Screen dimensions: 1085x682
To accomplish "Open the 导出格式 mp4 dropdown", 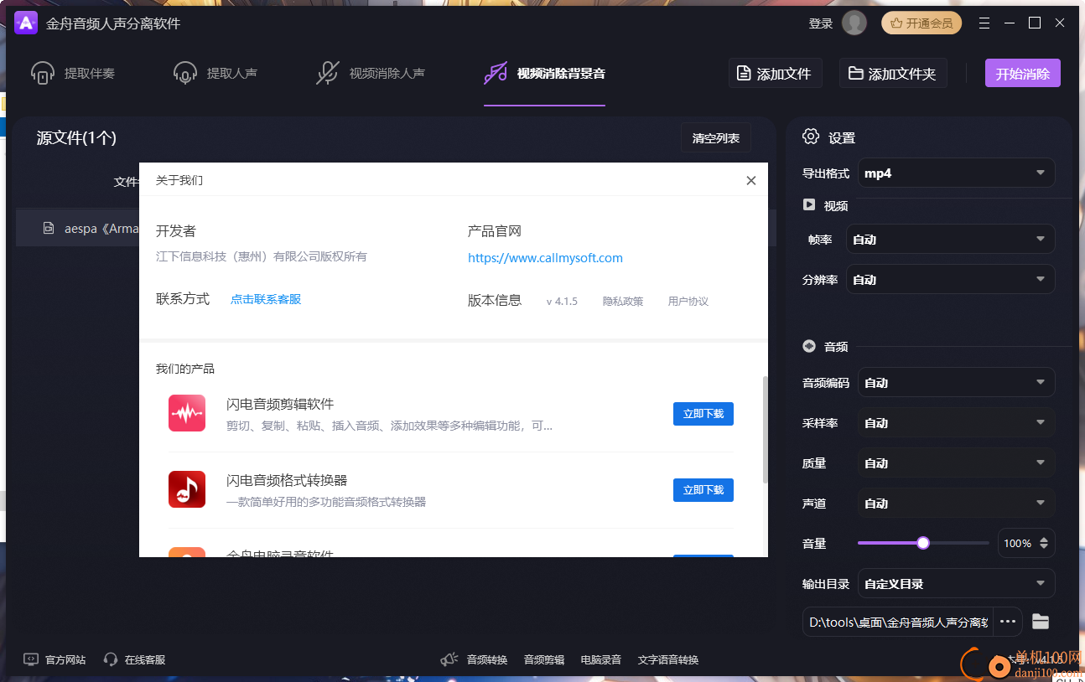I will click(956, 173).
